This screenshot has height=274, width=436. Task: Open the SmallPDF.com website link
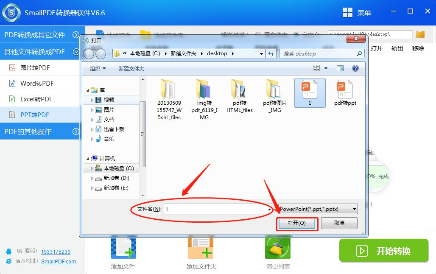coord(59,262)
